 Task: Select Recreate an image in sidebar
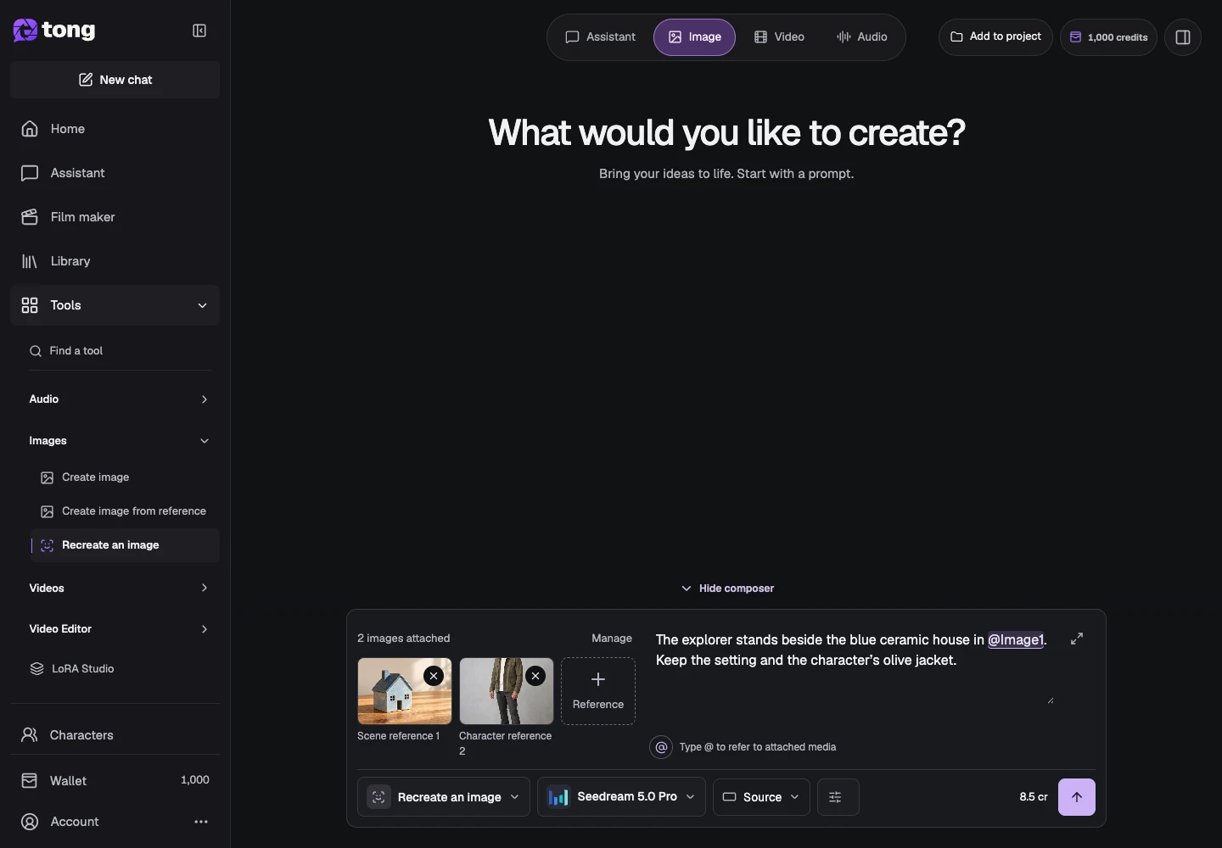tap(125, 545)
